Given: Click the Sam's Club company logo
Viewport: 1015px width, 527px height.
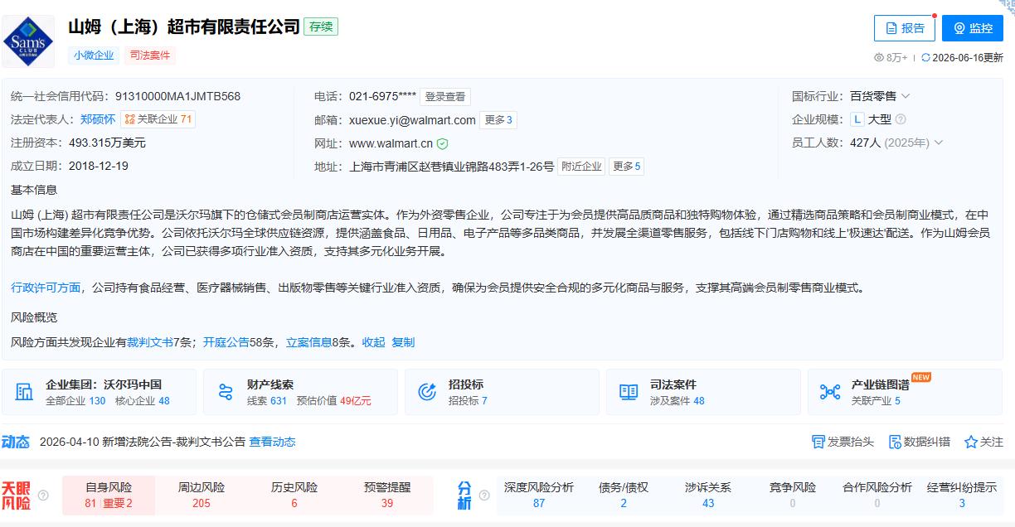Looking at the screenshot, I should pyautogui.click(x=29, y=41).
